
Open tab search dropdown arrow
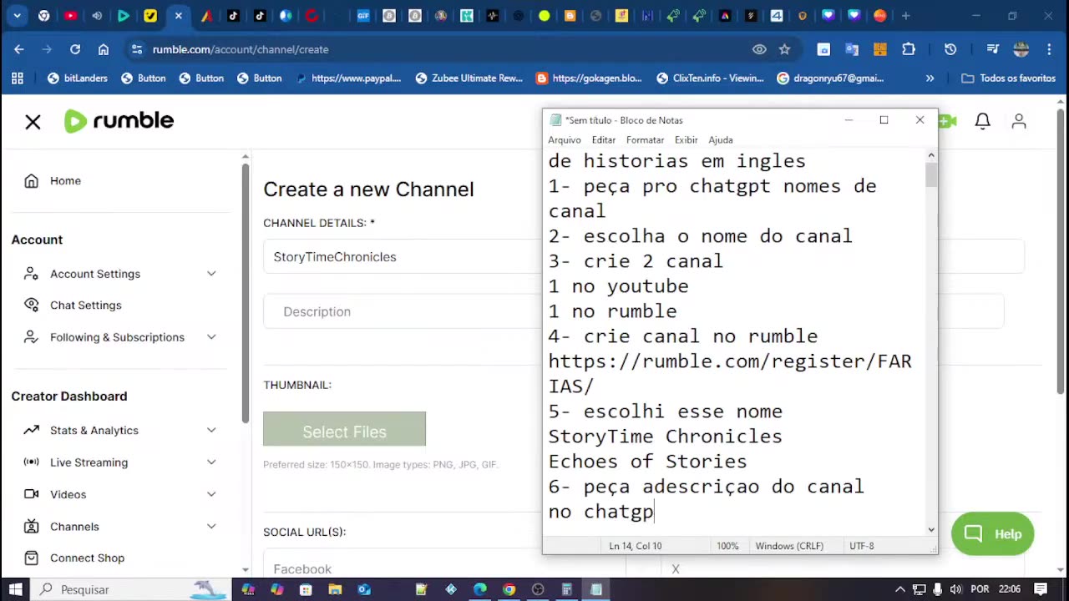[x=18, y=15]
